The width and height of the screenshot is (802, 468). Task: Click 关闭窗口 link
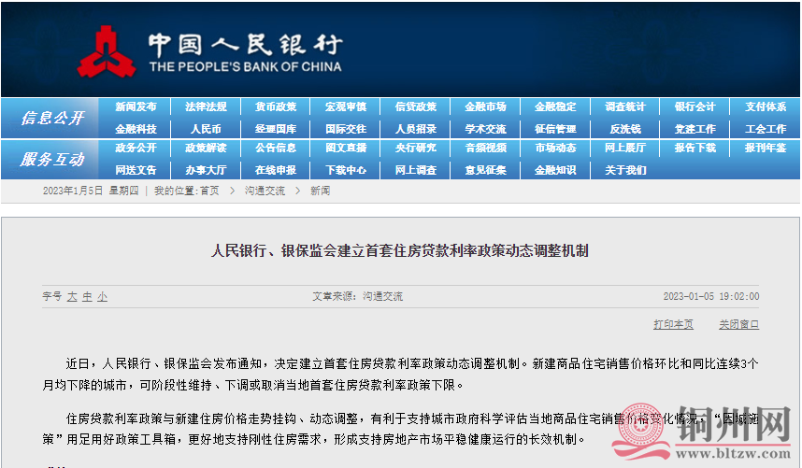[738, 324]
